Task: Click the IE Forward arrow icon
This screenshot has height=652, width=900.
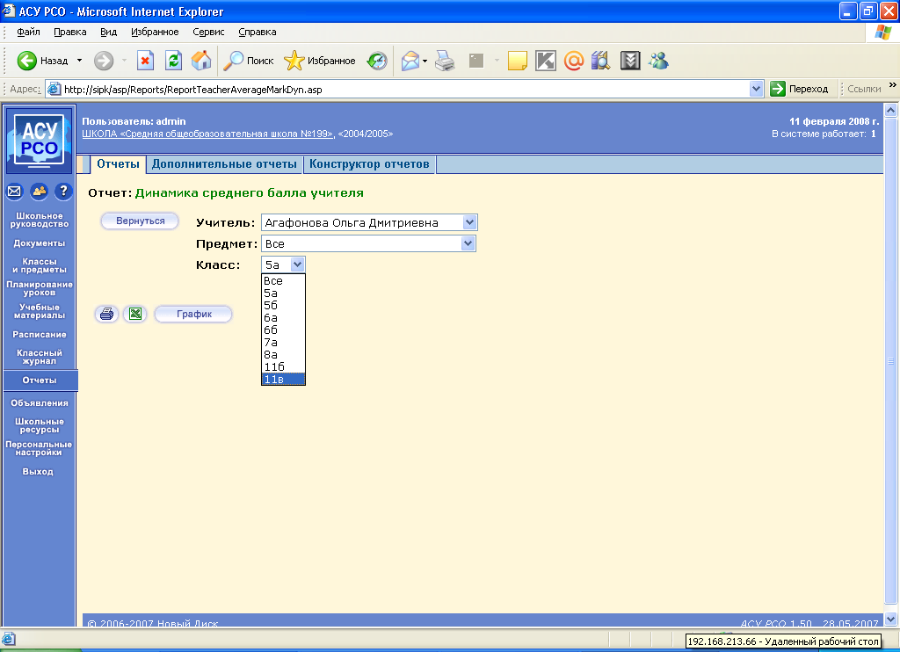Action: coord(104,61)
